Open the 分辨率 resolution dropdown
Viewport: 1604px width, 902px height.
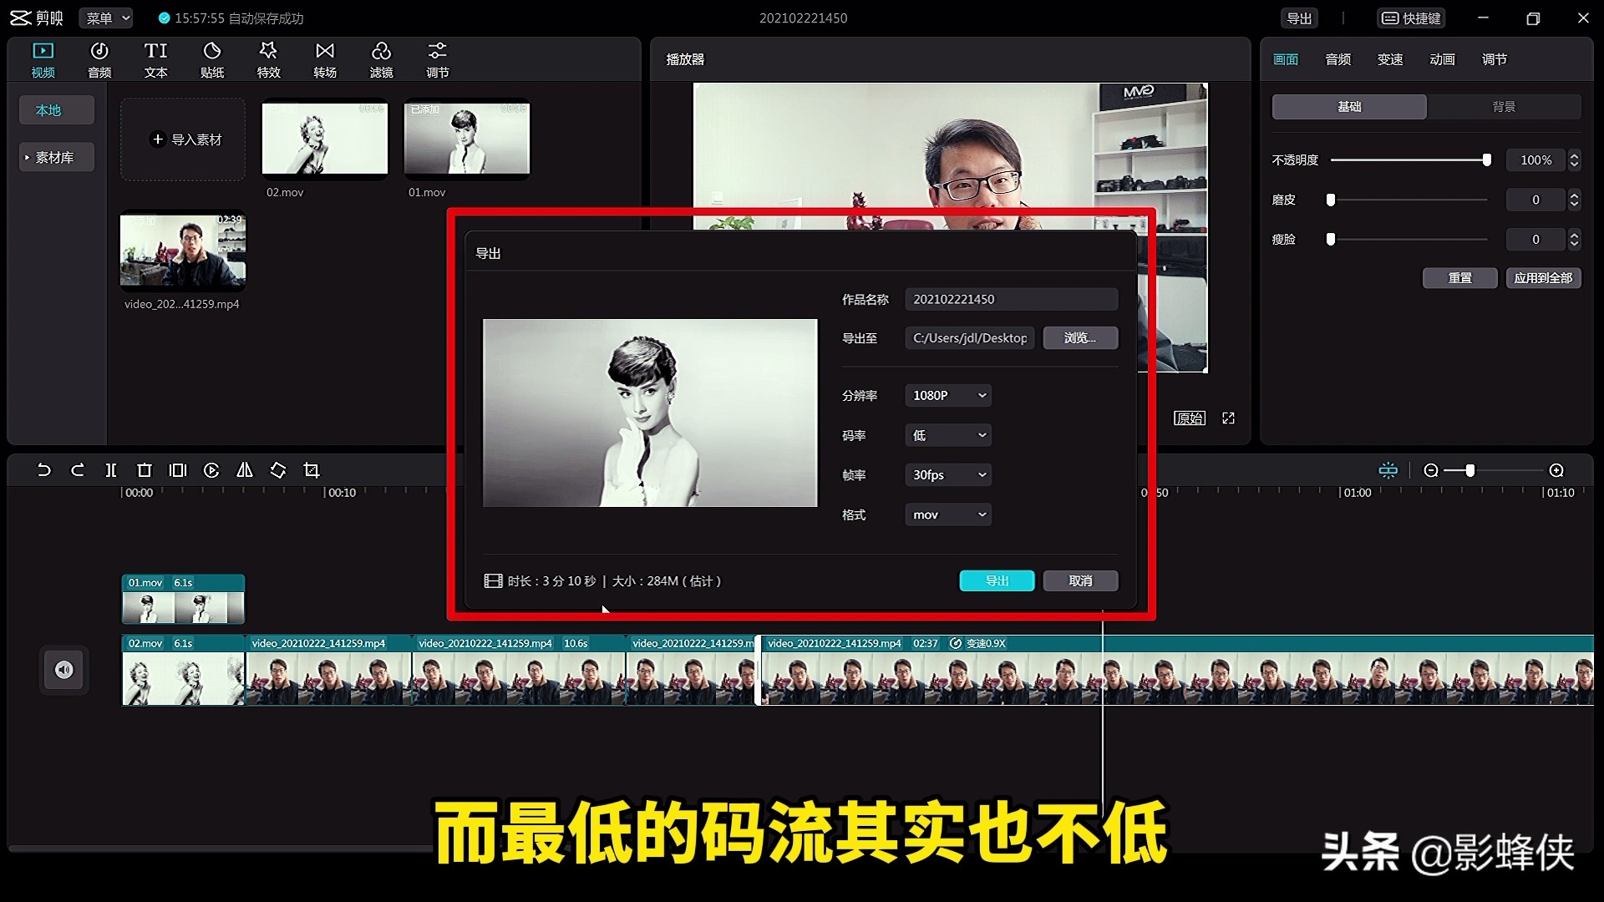[947, 395]
